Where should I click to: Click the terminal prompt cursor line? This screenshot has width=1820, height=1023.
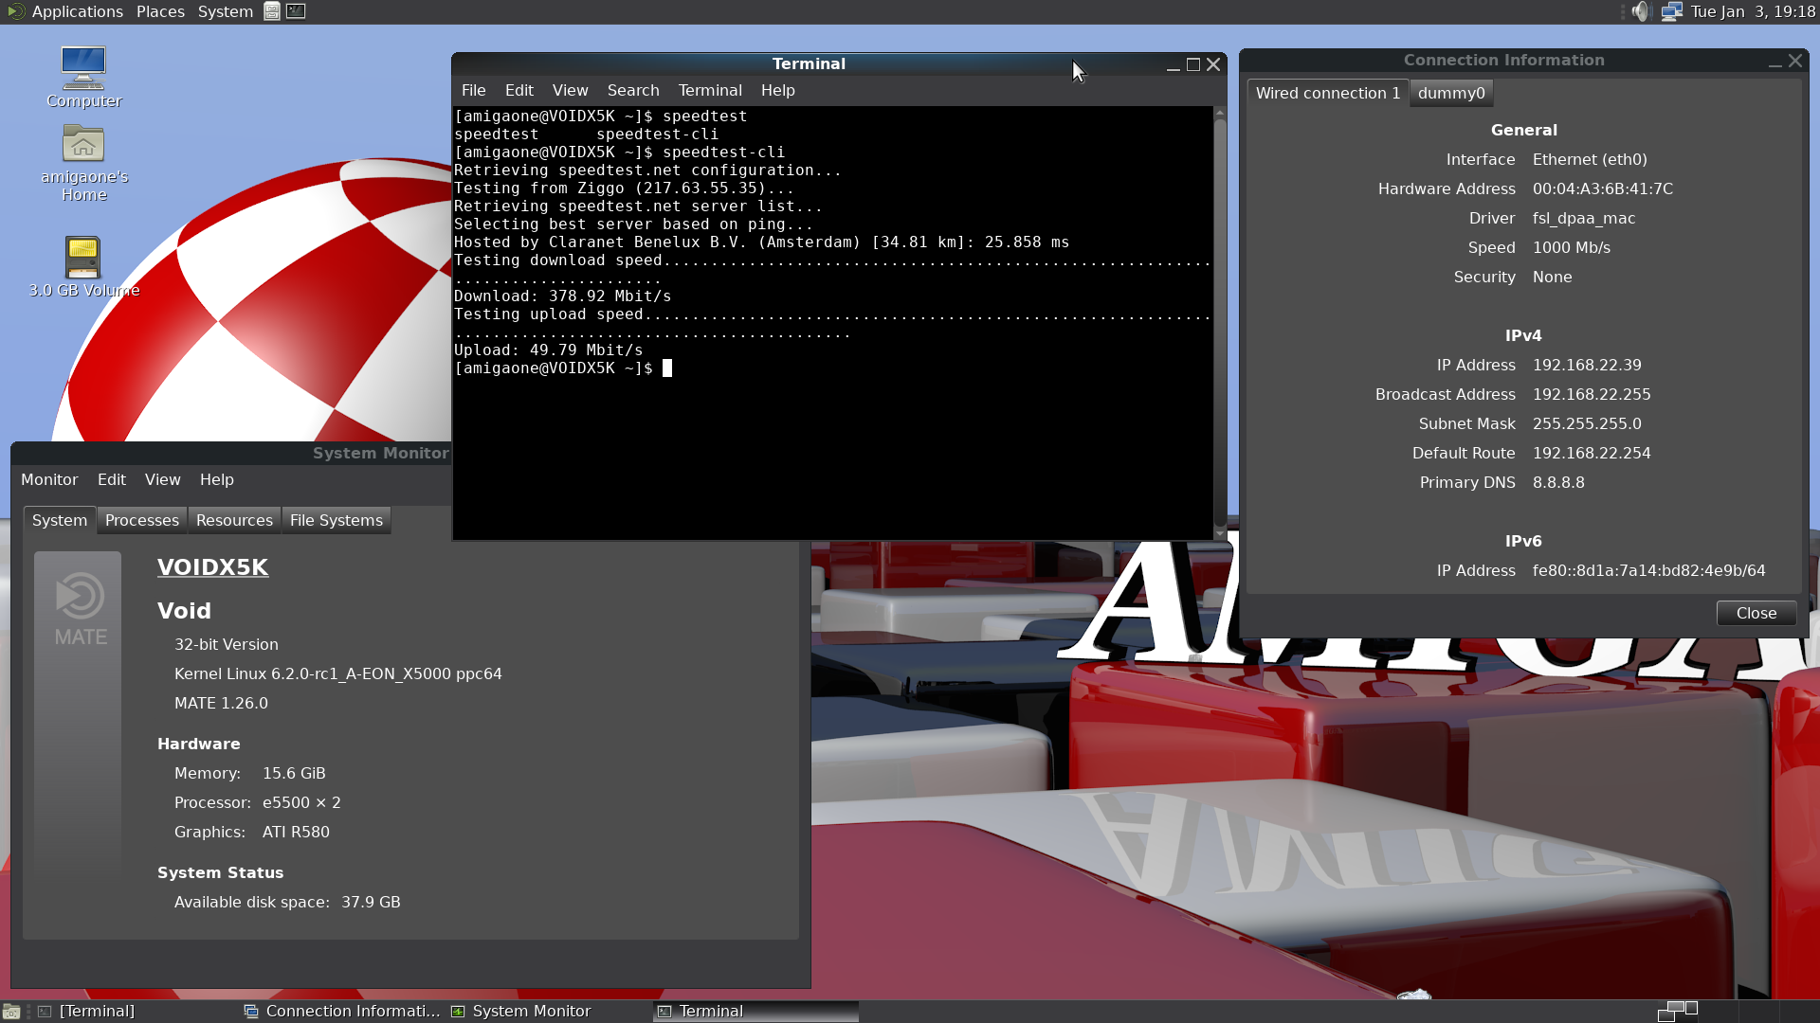[563, 368]
